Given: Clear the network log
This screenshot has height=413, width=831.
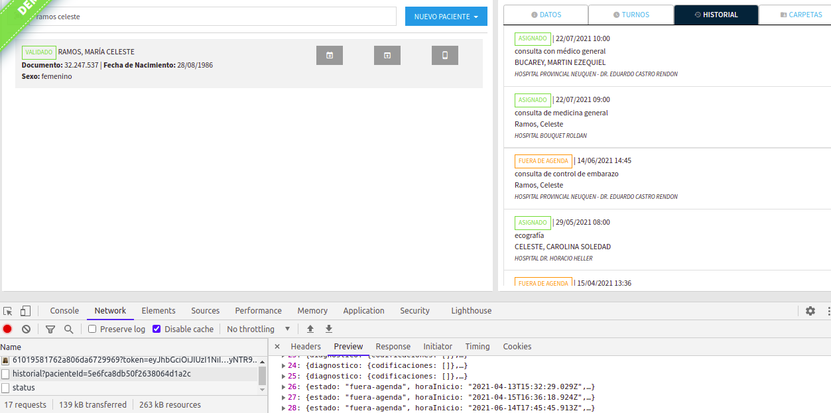Looking at the screenshot, I should coord(26,329).
